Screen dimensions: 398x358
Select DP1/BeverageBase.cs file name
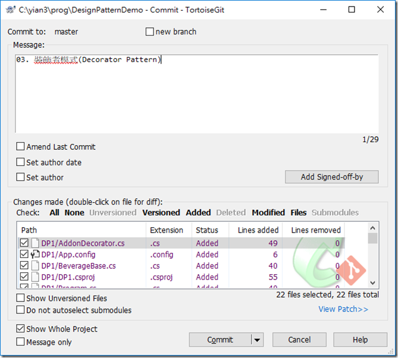pyautogui.click(x=79, y=266)
